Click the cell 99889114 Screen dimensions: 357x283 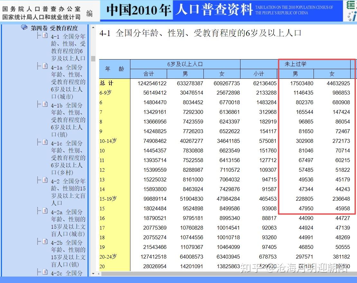(155, 199)
